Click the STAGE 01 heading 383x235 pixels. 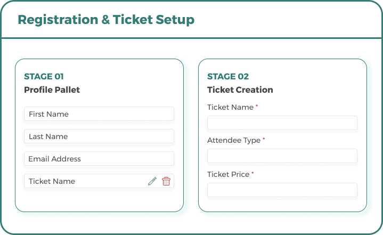coord(44,76)
